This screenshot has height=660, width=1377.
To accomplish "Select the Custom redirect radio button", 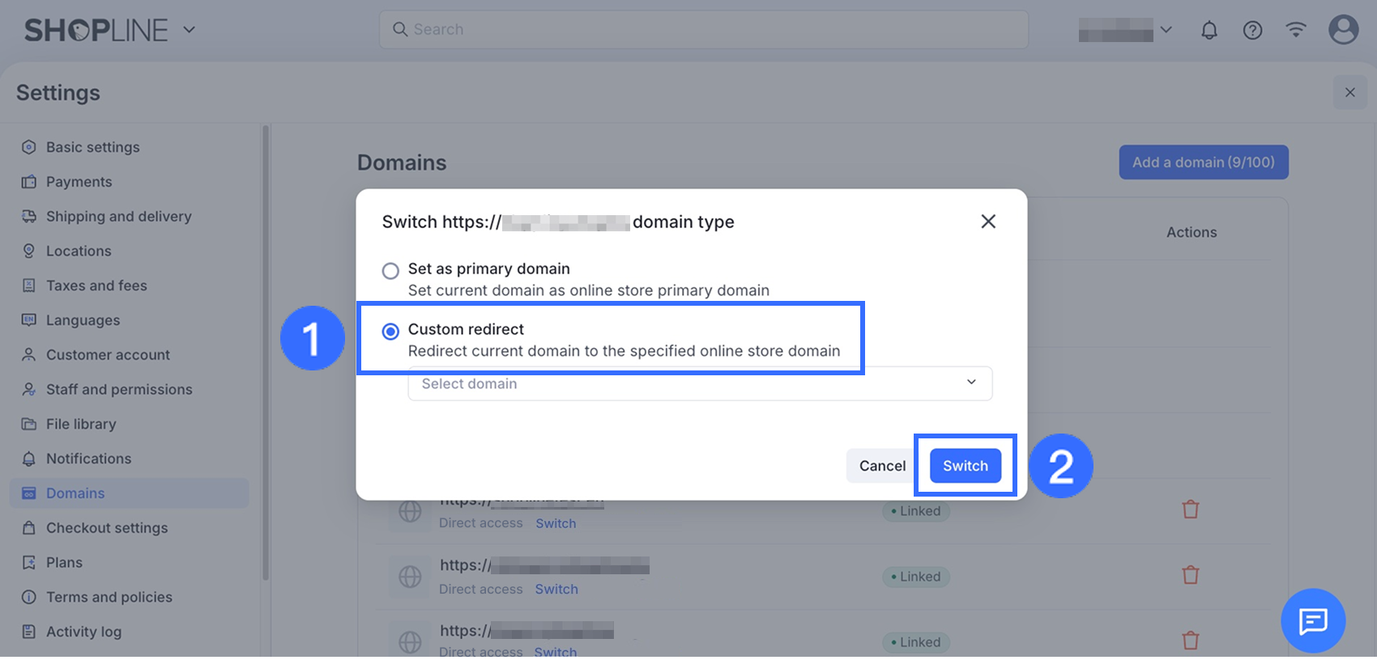I will tap(390, 332).
